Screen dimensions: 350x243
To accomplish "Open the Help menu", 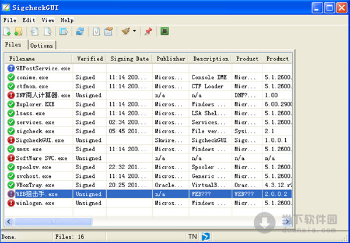I will click(x=67, y=20).
